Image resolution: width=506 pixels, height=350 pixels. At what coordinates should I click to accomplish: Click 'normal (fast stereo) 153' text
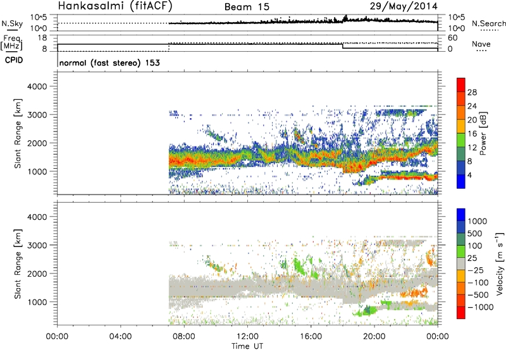pyautogui.click(x=109, y=63)
